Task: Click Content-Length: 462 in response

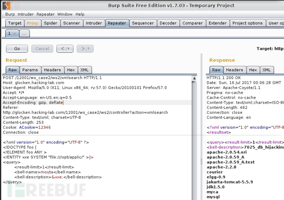Action: pos(227,107)
